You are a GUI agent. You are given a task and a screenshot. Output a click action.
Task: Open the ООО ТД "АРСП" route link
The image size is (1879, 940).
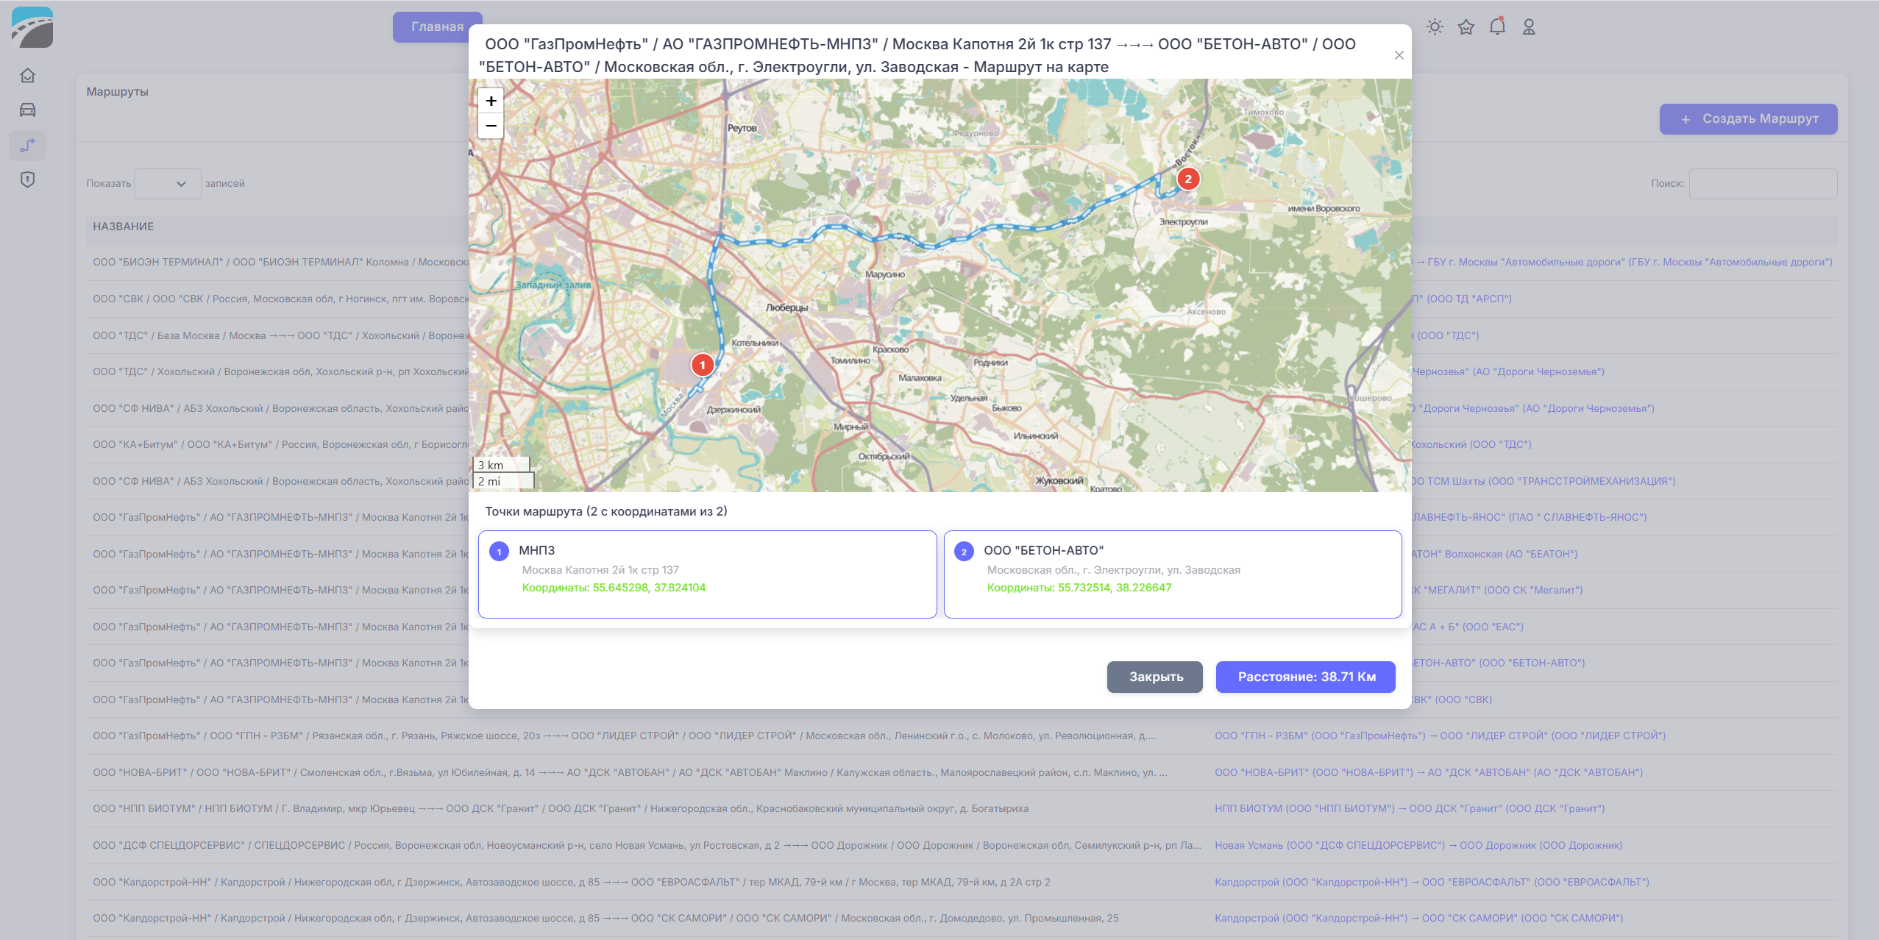pos(1462,299)
